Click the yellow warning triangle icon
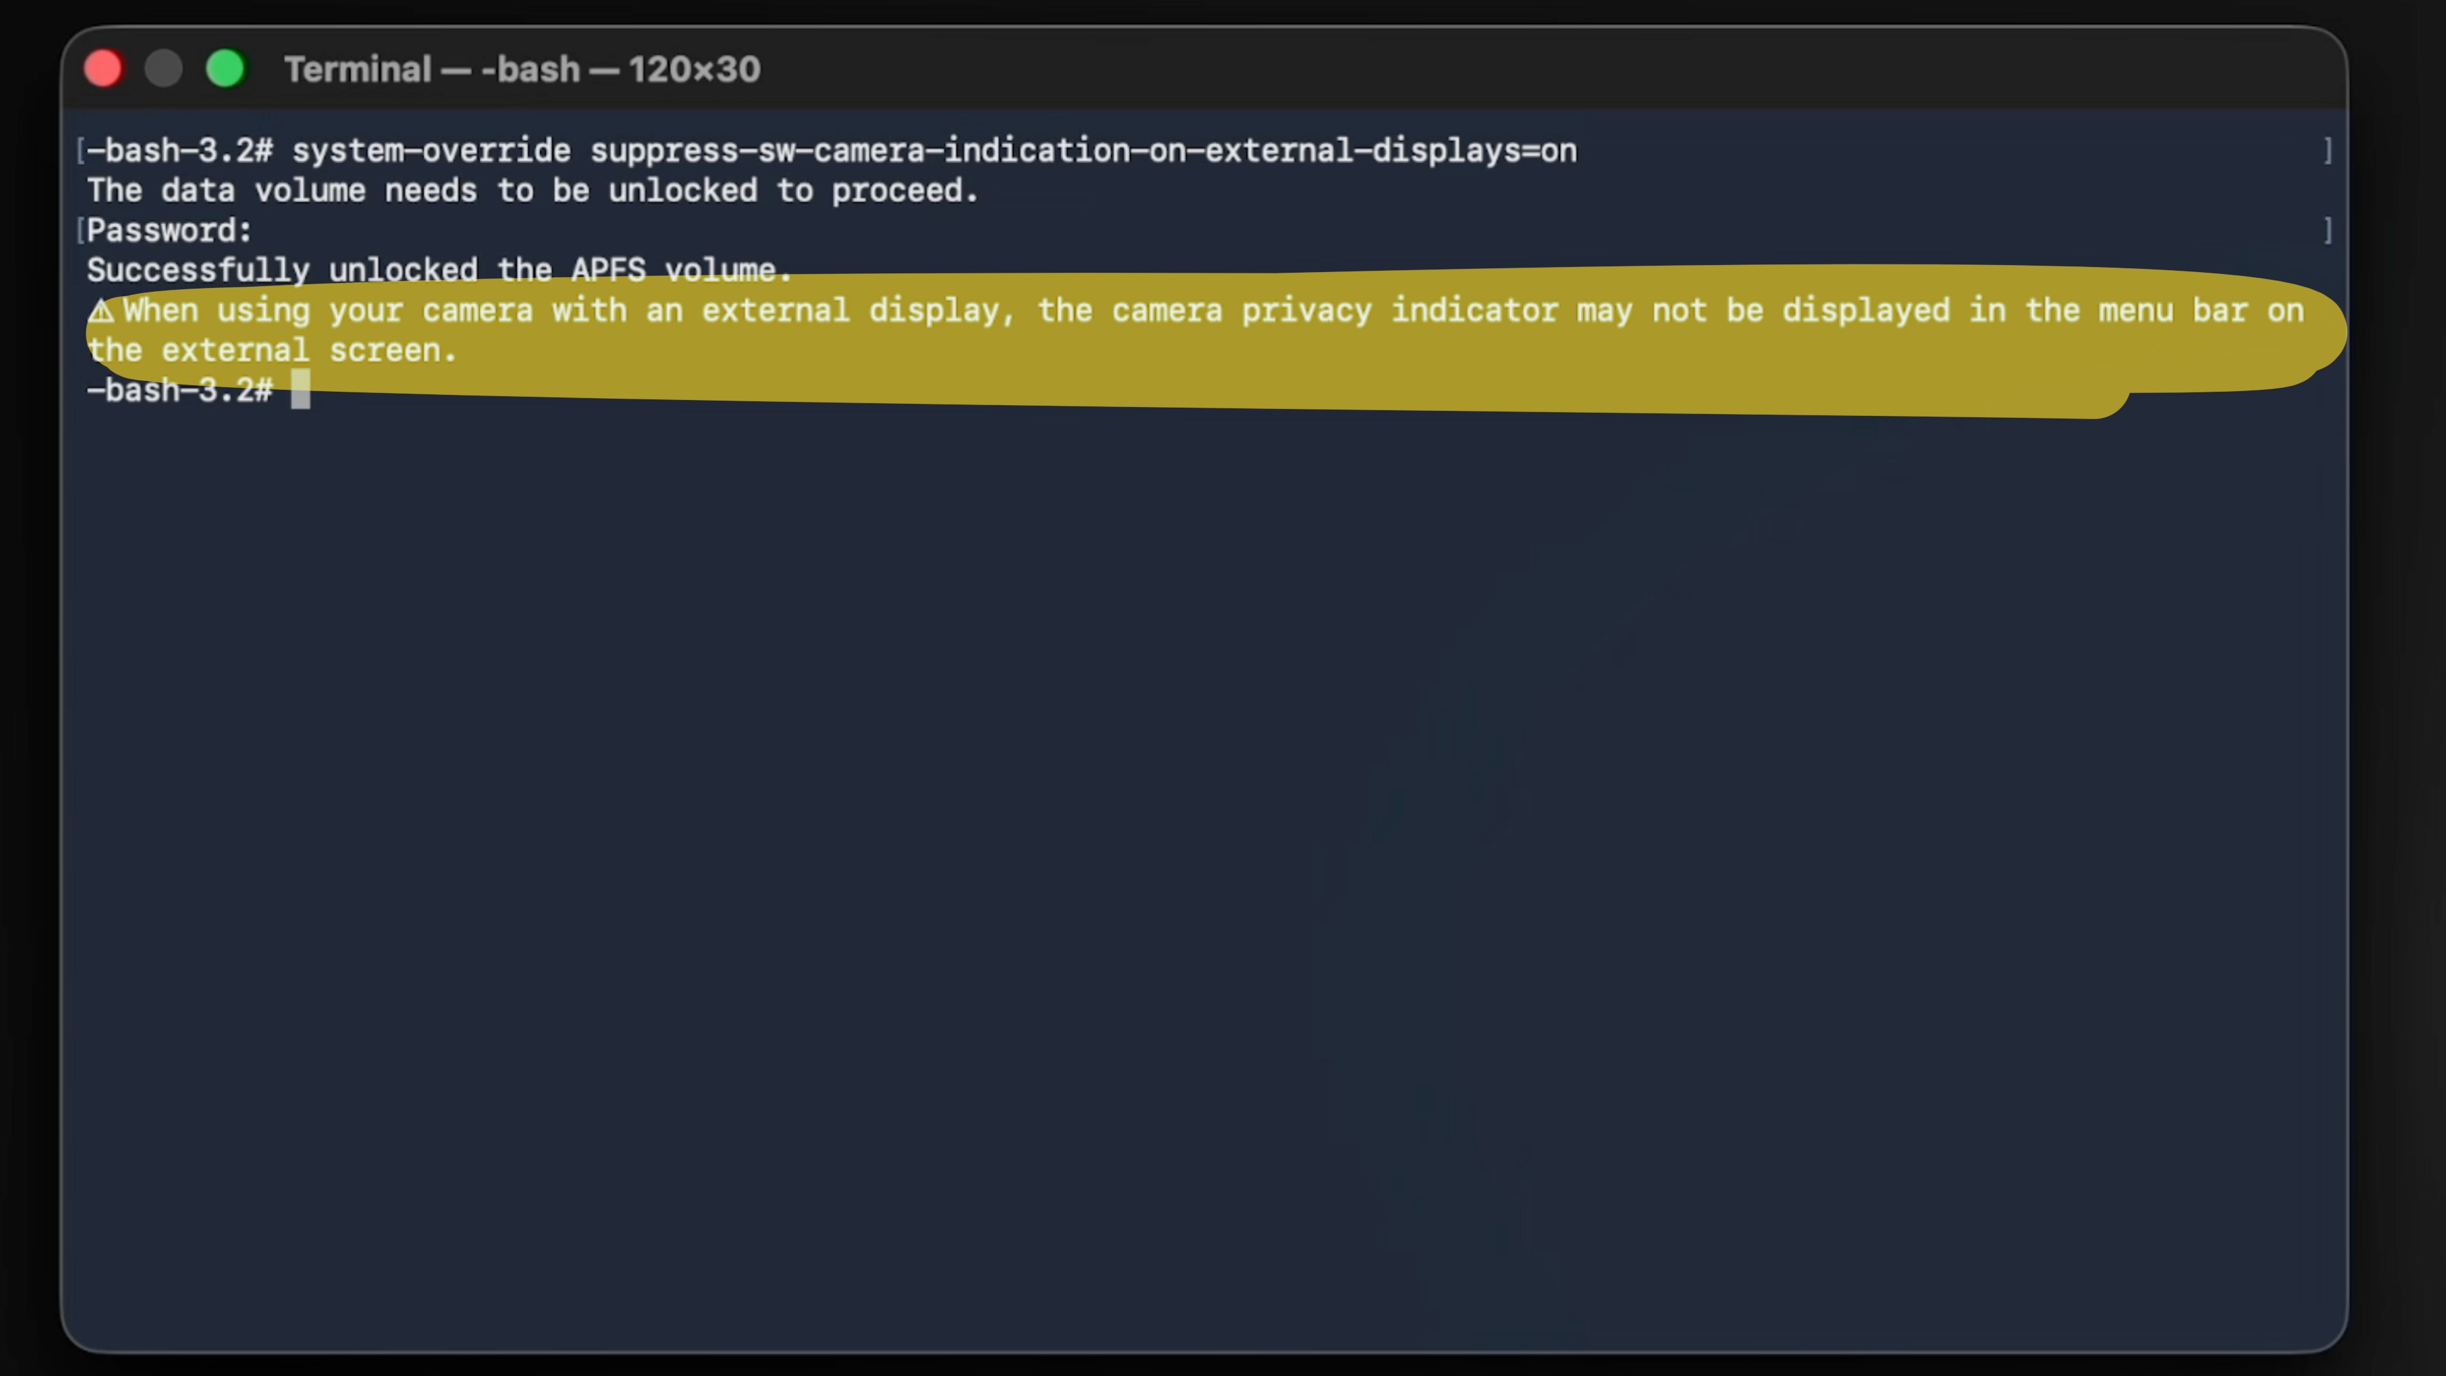This screenshot has height=1376, width=2446. click(103, 310)
